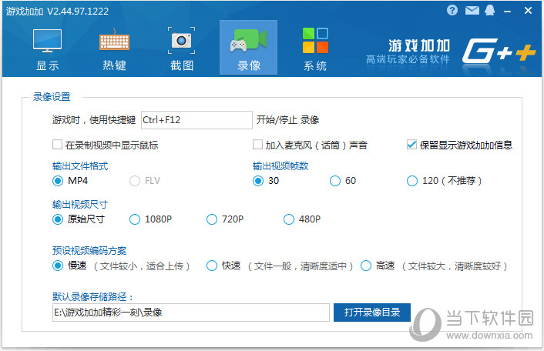Click the 游戏加加 V2.44.97.1222 title text
Viewport: 544px width, 351px height.
[57, 11]
